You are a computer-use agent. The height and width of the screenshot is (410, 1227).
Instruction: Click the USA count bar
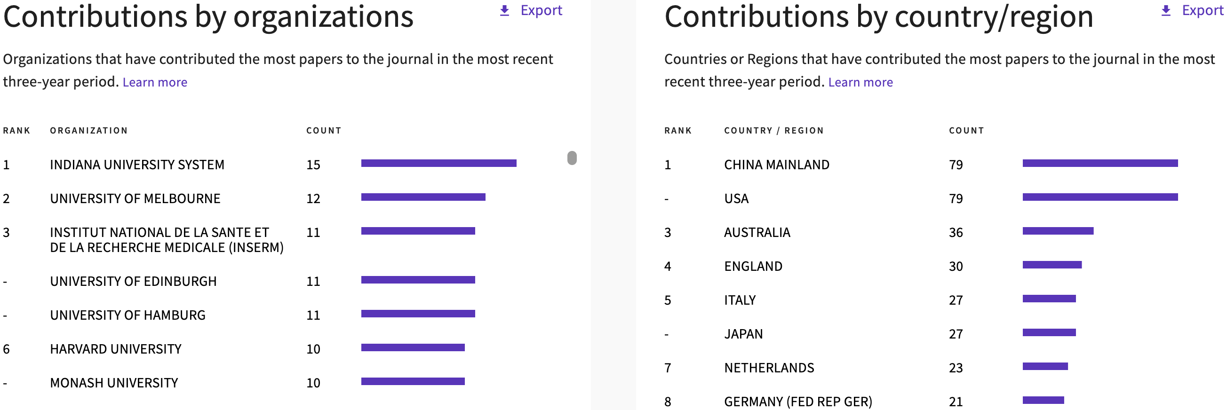[x=1100, y=197]
